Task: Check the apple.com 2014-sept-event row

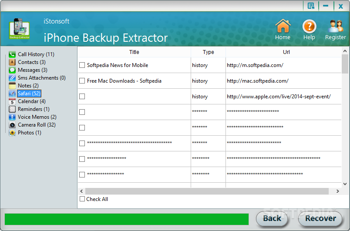Action: coord(82,96)
